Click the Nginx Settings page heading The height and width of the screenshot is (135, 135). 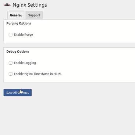pos(30,5)
